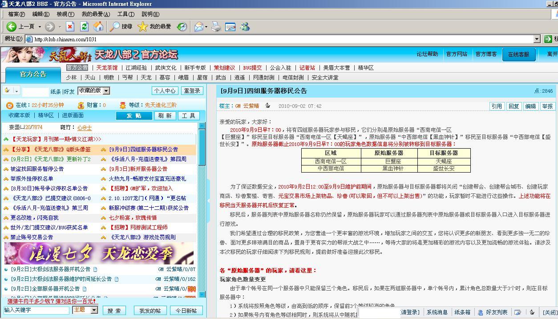
Task: Click the thread list scroll down arrow
Action: tap(202, 294)
